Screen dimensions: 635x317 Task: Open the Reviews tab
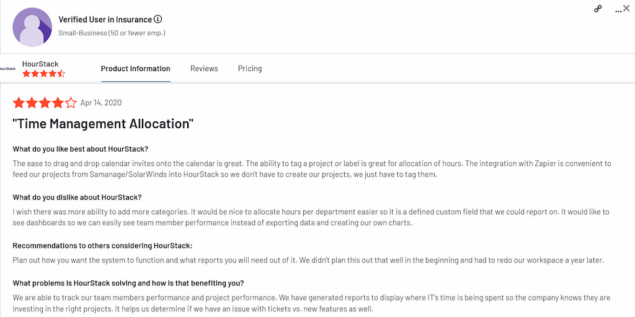[204, 69]
